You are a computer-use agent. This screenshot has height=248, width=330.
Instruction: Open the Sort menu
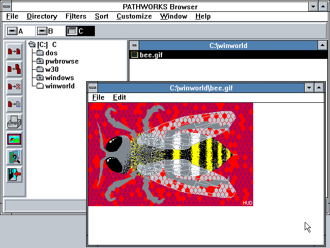coord(102,16)
